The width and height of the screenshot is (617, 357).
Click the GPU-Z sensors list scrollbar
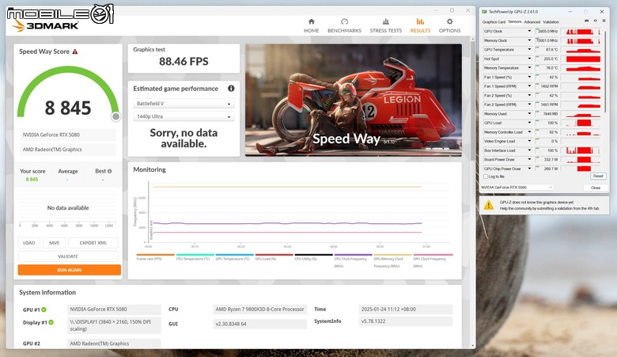(x=605, y=71)
